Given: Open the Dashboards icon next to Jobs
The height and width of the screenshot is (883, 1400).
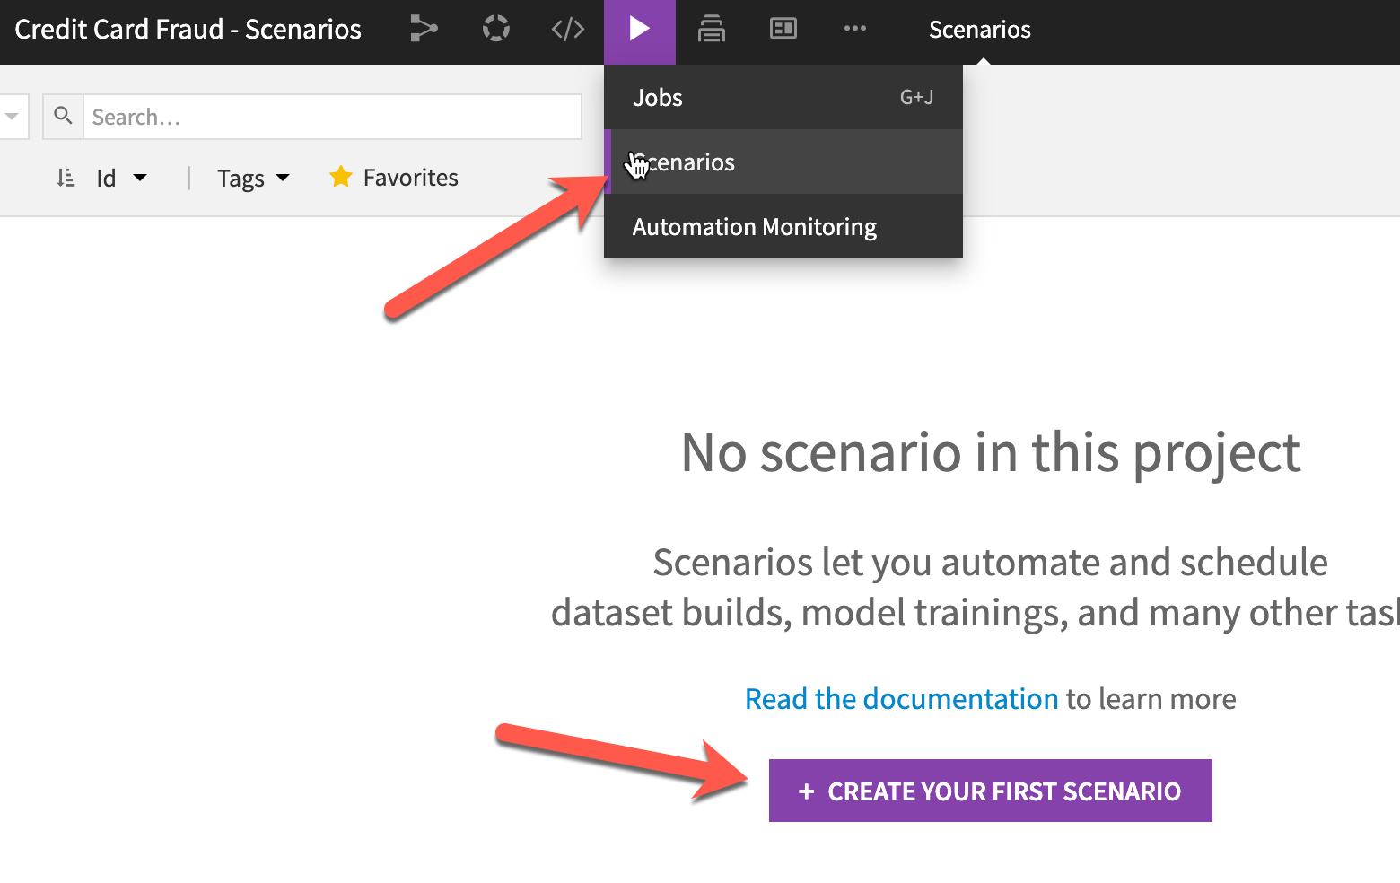Looking at the screenshot, I should (x=711, y=29).
